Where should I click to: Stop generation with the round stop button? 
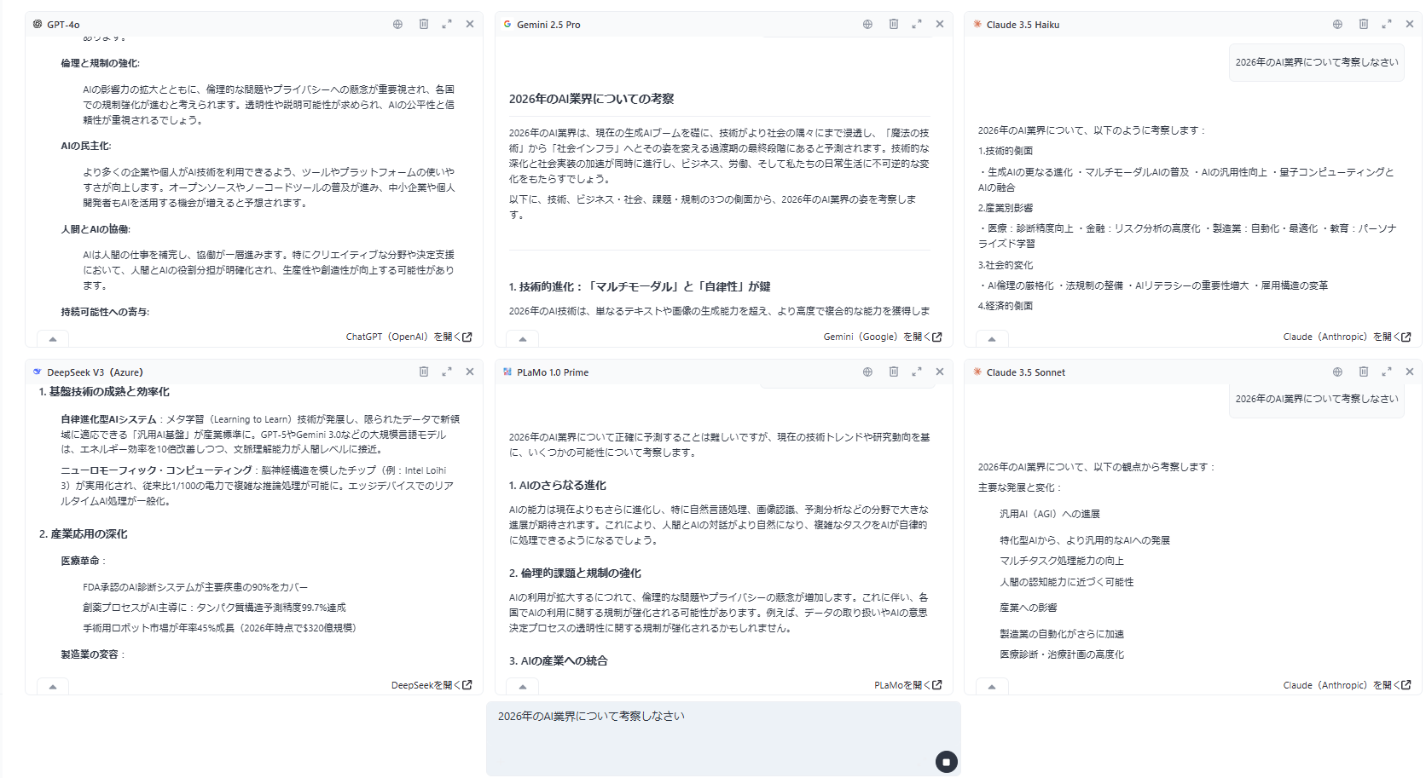[947, 762]
